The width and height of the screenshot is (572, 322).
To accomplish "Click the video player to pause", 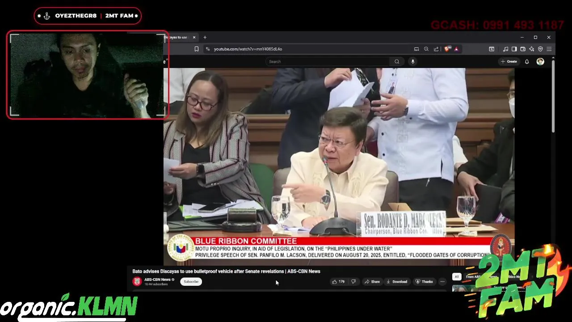I will (x=339, y=166).
